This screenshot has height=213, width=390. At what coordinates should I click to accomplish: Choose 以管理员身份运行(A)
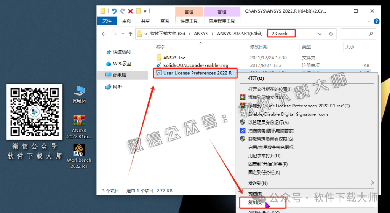(x=269, y=122)
